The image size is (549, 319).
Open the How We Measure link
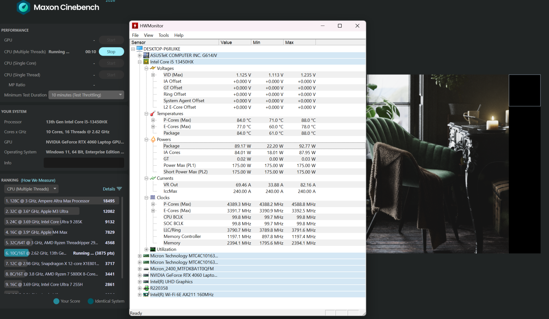coord(38,180)
